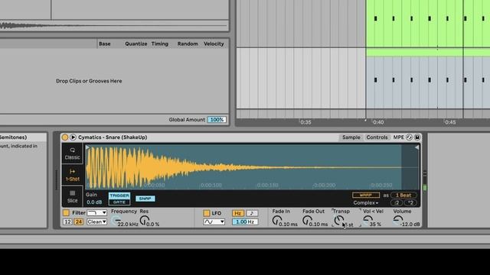This screenshot has width=490, height=275.
Task: Select the 24 dB filter slope
Action: coord(78,222)
